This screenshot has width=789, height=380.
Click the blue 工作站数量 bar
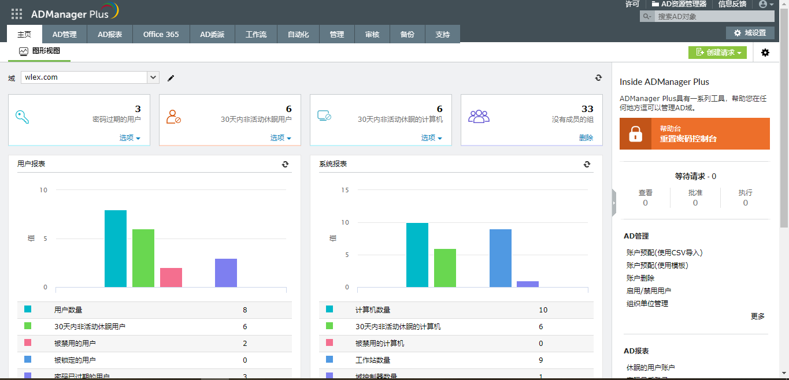(x=501, y=258)
